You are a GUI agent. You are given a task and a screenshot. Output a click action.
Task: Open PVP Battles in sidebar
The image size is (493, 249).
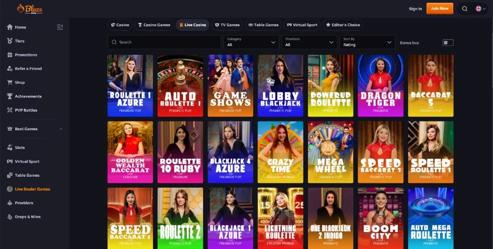pyautogui.click(x=26, y=110)
